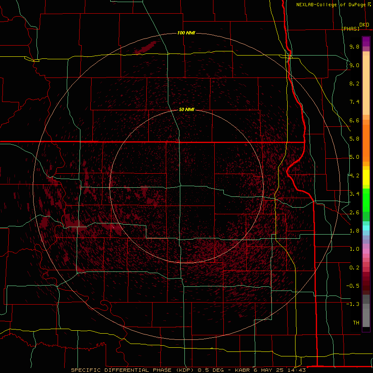Pick the bright yellow segment of the color bar
Viewport: 373px width, 373px height.
[366, 177]
